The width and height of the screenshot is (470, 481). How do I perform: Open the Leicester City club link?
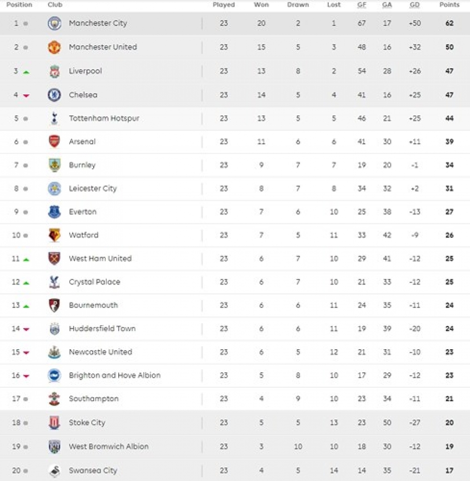click(x=93, y=188)
